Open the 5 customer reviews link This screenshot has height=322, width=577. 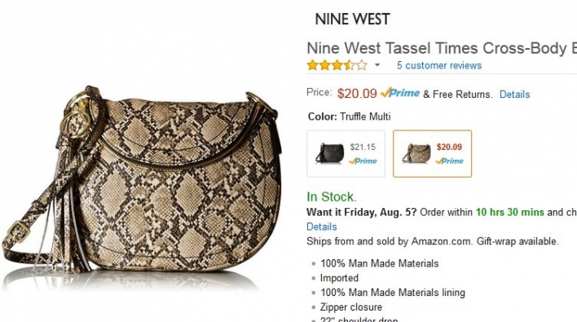point(439,65)
